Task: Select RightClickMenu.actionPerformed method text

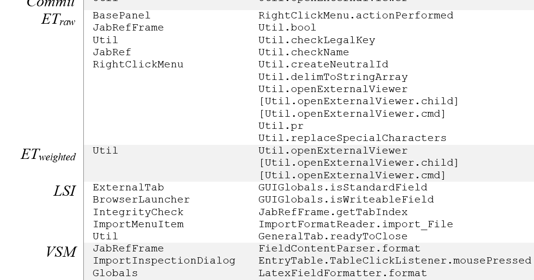Action: 356,16
